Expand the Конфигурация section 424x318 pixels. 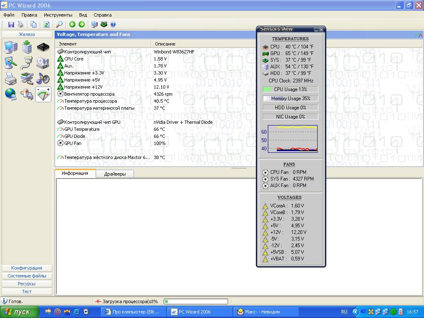click(x=27, y=268)
